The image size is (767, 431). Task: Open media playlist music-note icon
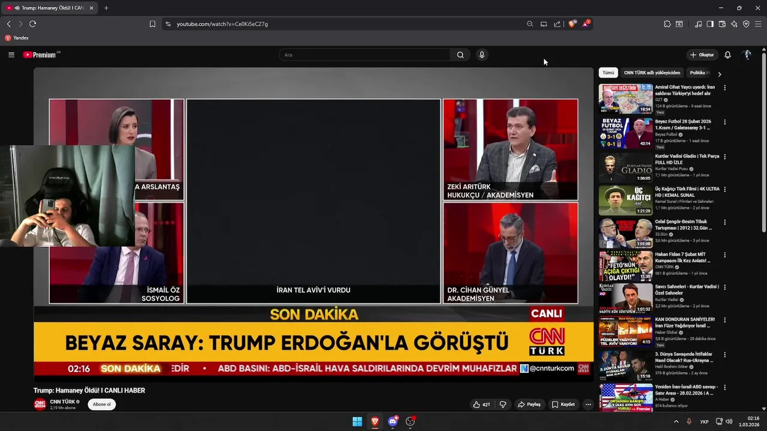[698, 24]
